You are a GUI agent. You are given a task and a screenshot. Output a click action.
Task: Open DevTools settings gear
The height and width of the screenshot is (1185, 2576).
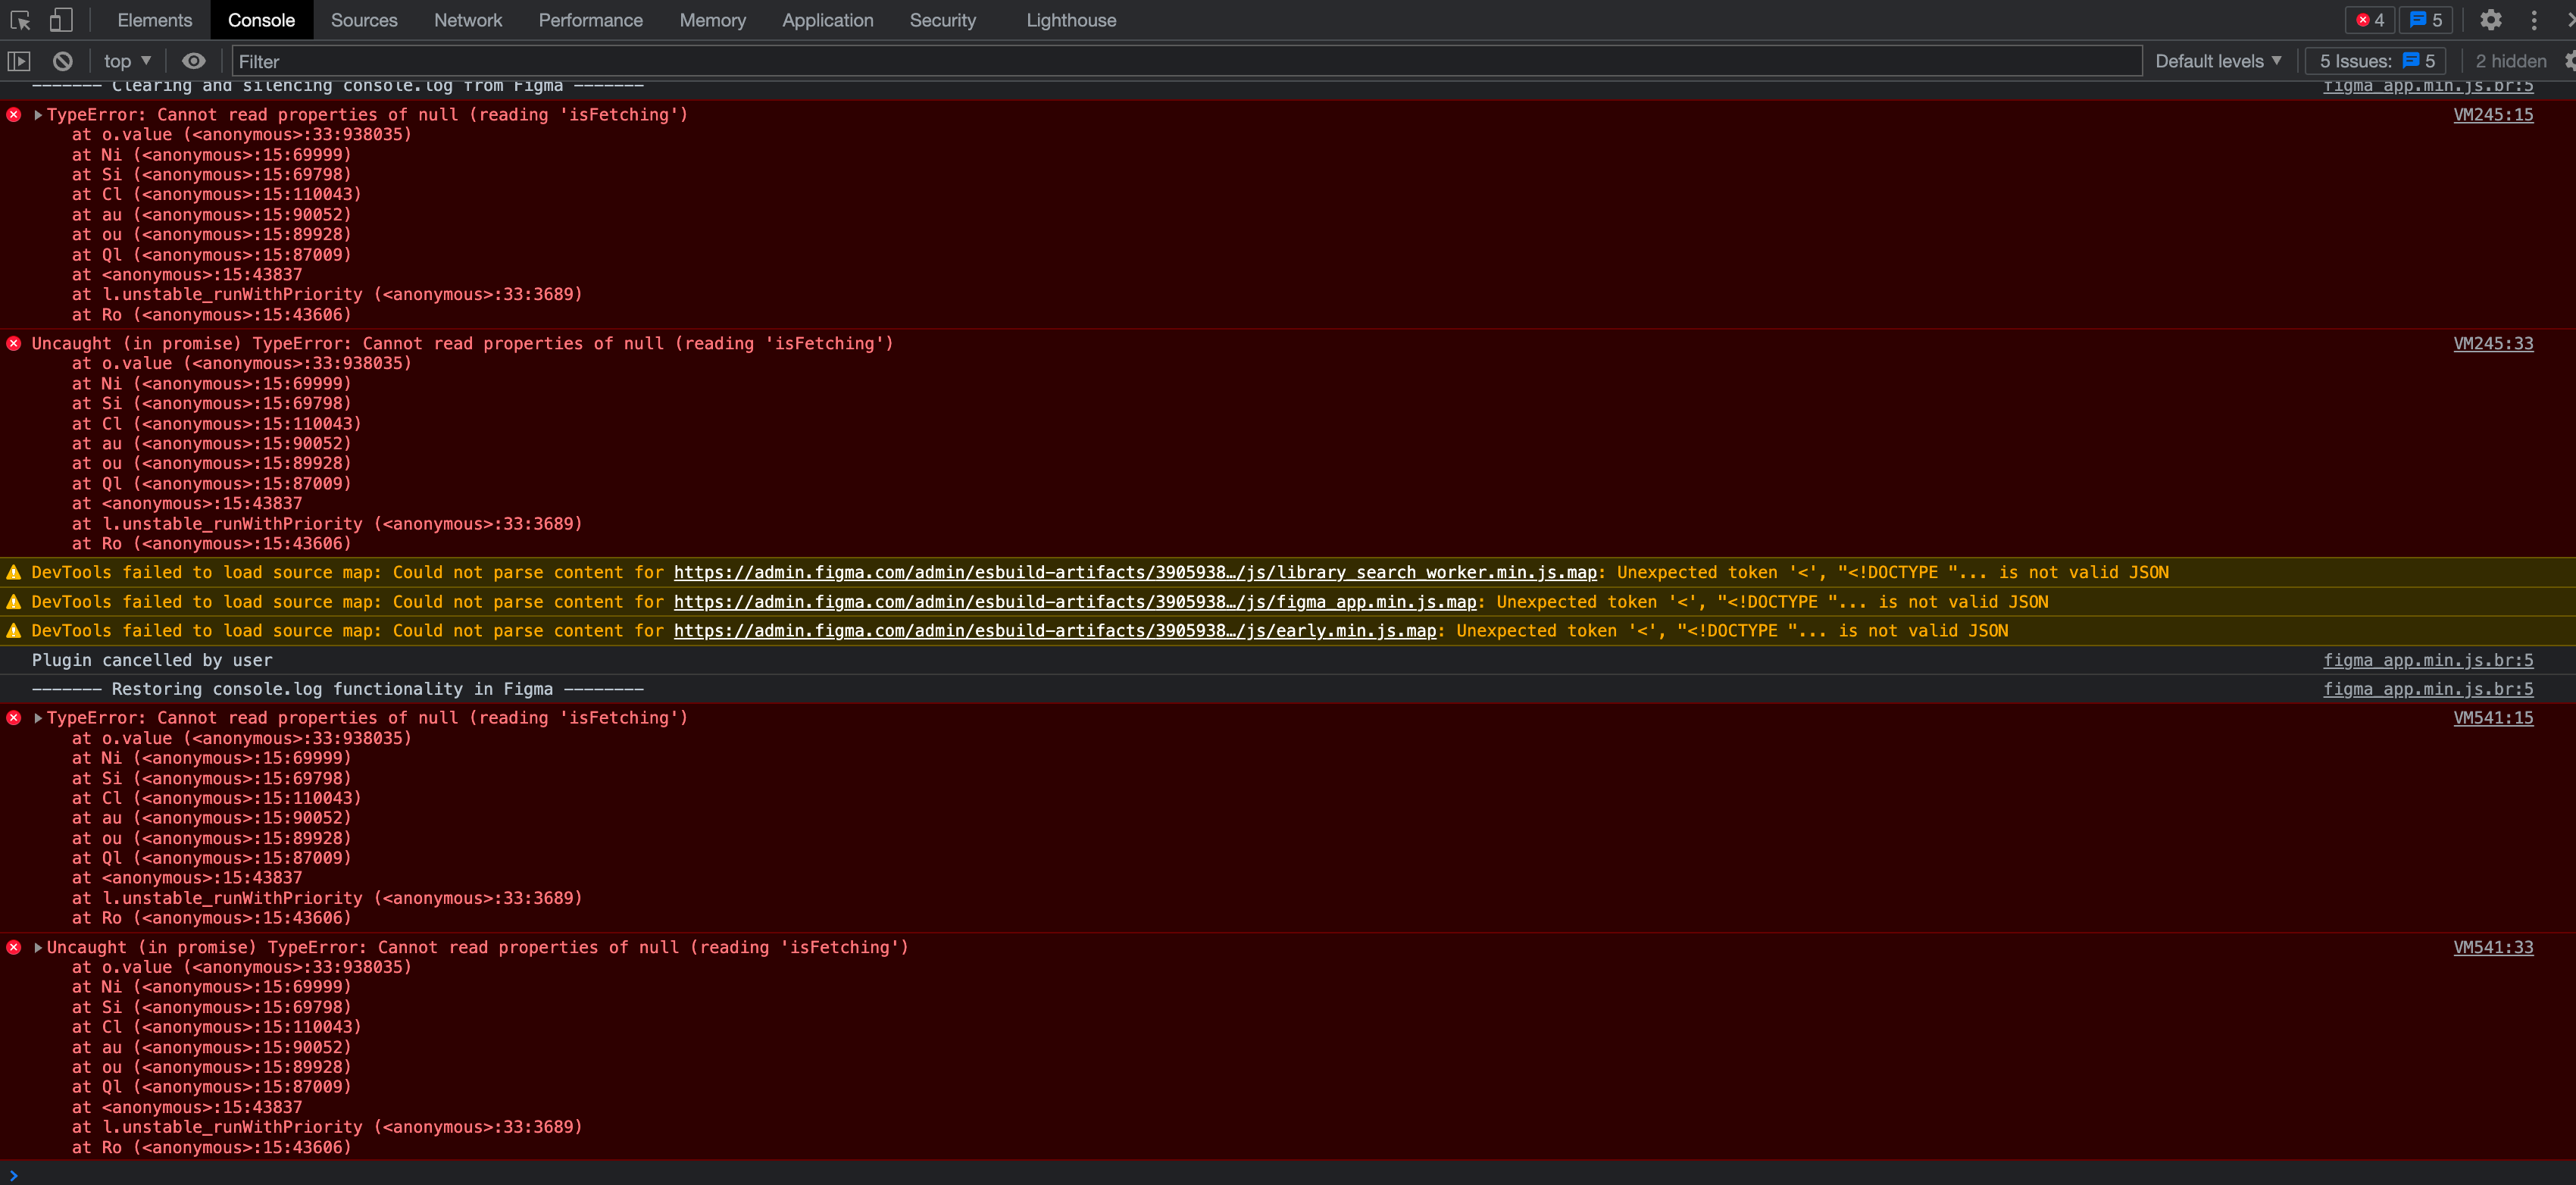click(2490, 20)
